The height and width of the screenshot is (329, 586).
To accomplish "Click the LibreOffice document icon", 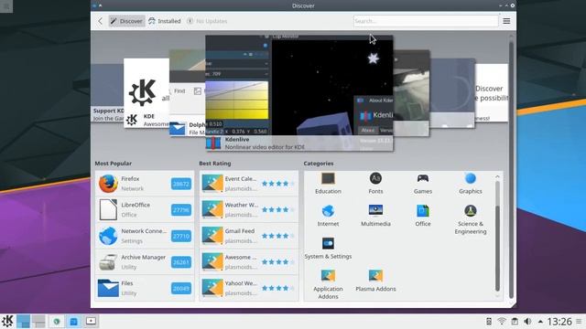I will (108, 209).
